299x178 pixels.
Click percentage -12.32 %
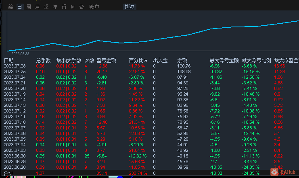[138, 156]
